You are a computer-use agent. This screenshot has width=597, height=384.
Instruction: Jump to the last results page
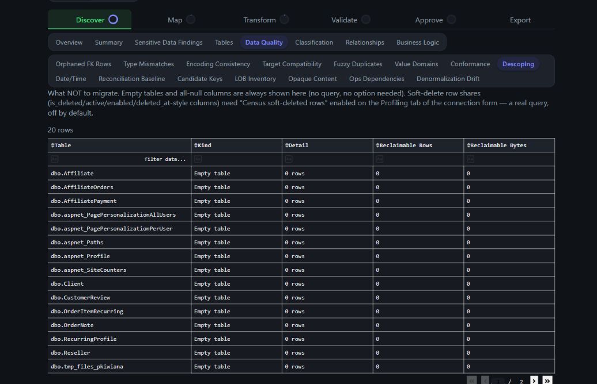(547, 380)
